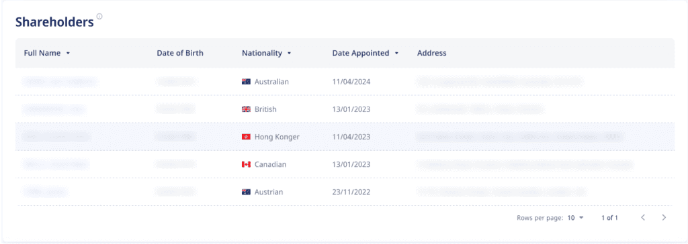Click the info icon beside Shareholders heading
Screen dimensions: 688x244
(x=99, y=17)
